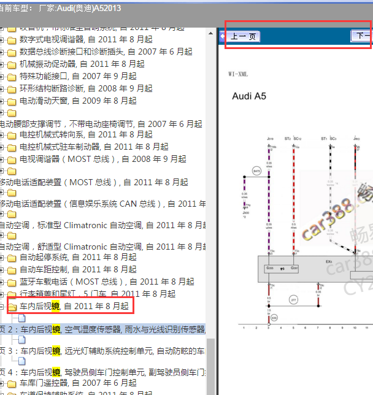Select 页 4: 车内后视镜, 驾驶员侧车门控制单元

pos(103,372)
